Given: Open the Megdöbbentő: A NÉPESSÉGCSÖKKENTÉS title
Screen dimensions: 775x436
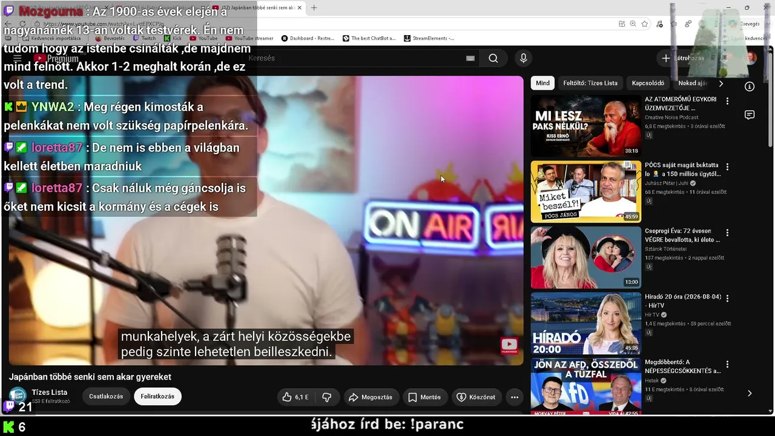Looking at the screenshot, I should [x=682, y=366].
